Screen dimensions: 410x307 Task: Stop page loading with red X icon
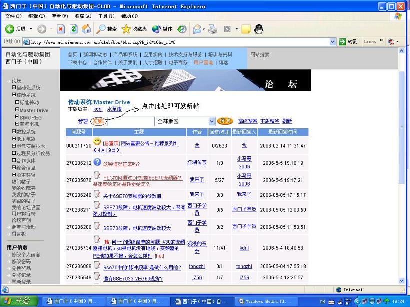61,29
